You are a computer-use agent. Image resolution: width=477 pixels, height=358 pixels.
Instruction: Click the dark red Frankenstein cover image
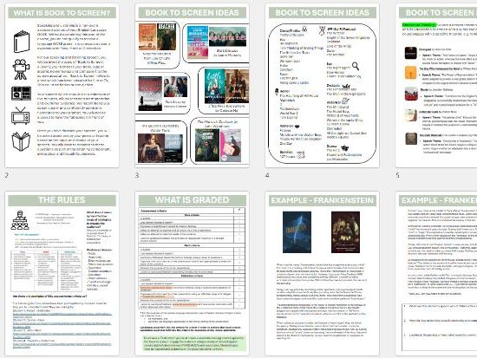pyautogui.click(x=345, y=232)
